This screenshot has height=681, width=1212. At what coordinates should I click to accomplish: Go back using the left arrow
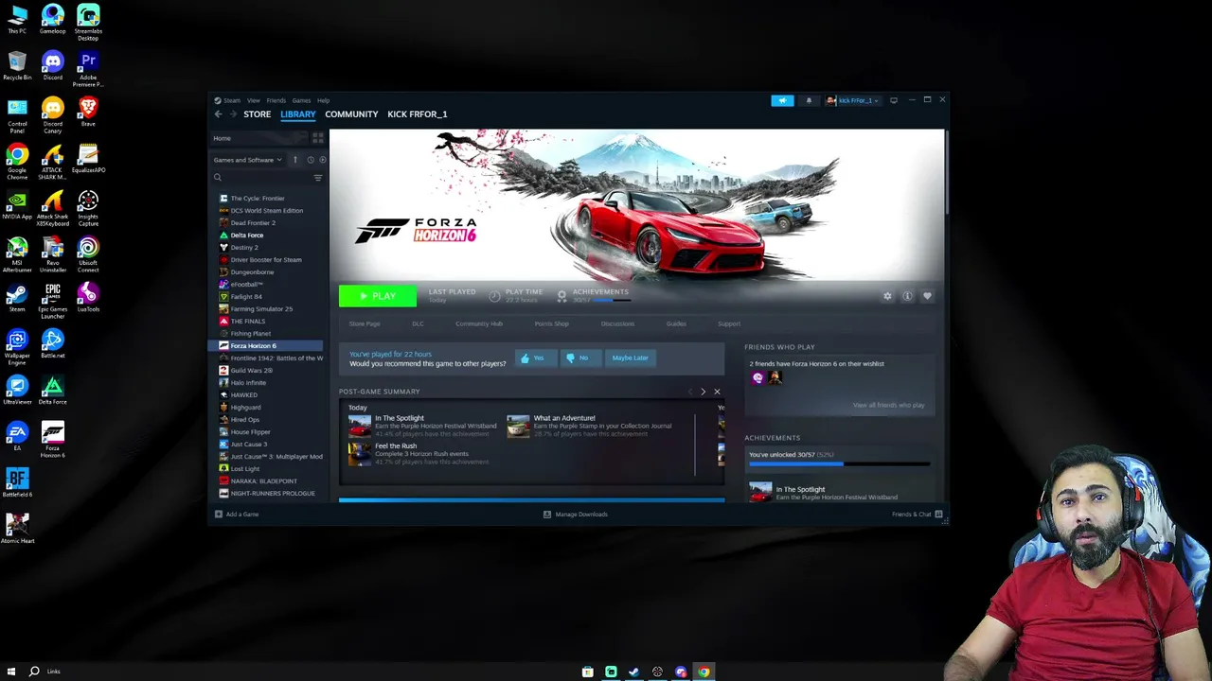tap(218, 114)
